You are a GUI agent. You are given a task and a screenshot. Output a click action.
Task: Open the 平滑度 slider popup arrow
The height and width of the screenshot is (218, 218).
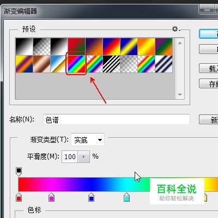(x=83, y=156)
